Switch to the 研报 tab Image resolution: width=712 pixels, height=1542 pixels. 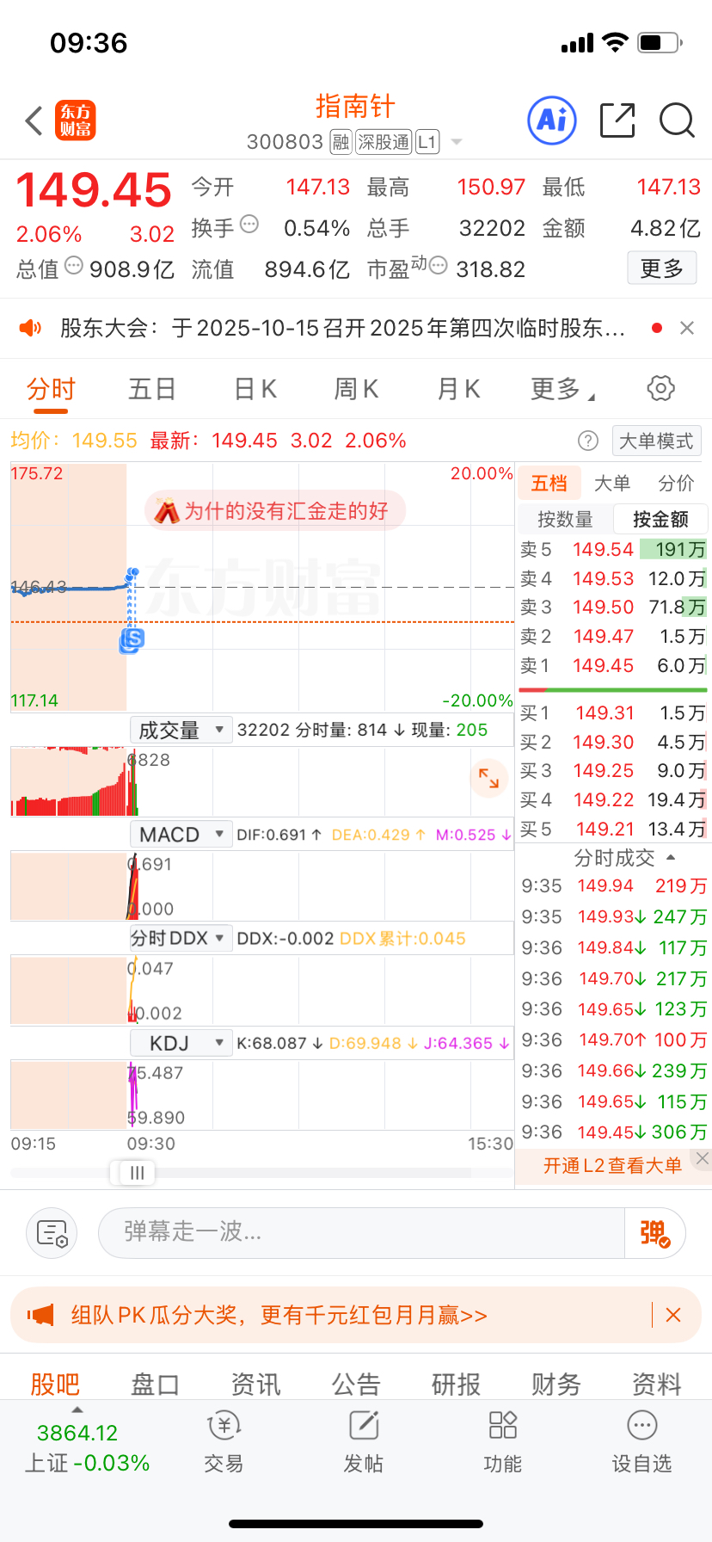[x=456, y=1384]
